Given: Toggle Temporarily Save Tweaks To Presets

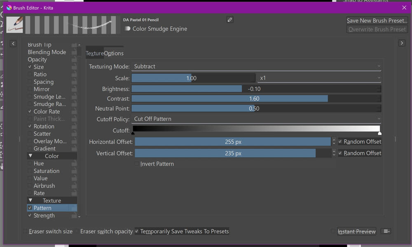Looking at the screenshot, I should 137,231.
